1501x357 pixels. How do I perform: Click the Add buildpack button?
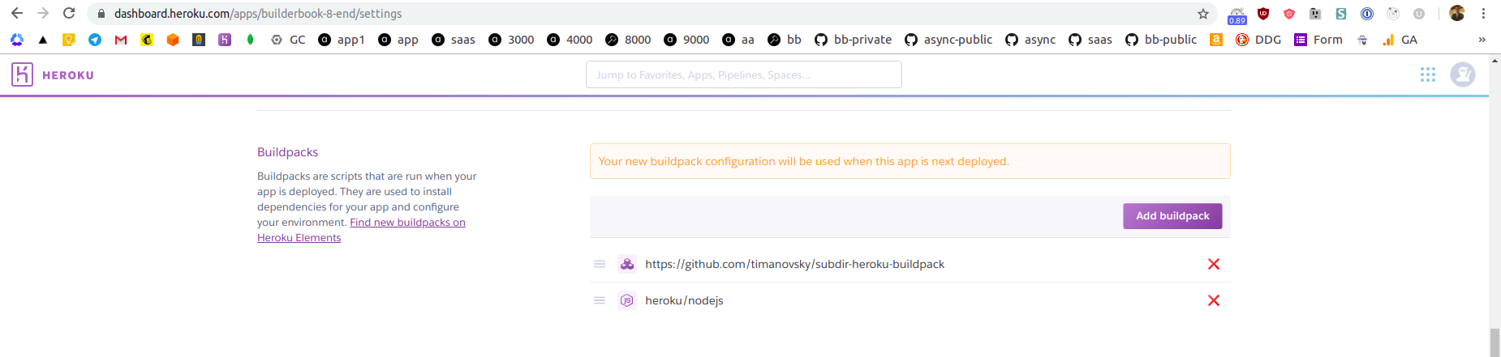(x=1172, y=216)
